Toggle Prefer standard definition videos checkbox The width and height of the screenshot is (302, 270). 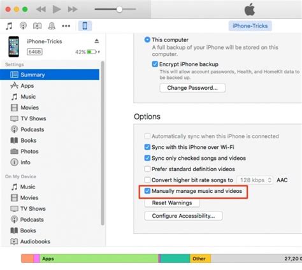click(x=147, y=169)
